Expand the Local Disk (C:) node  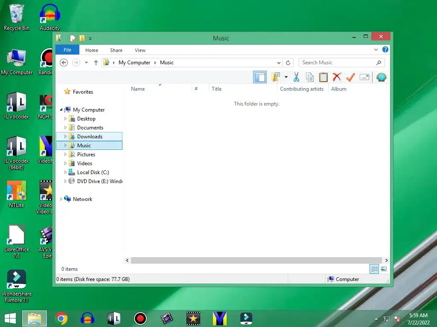pyautogui.click(x=65, y=172)
